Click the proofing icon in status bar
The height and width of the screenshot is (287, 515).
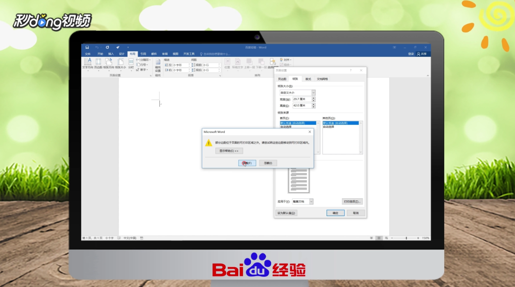click(119, 238)
